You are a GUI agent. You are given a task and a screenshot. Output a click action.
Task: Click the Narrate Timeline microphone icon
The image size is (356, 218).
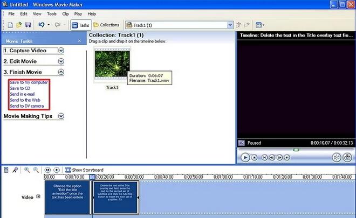15,170
